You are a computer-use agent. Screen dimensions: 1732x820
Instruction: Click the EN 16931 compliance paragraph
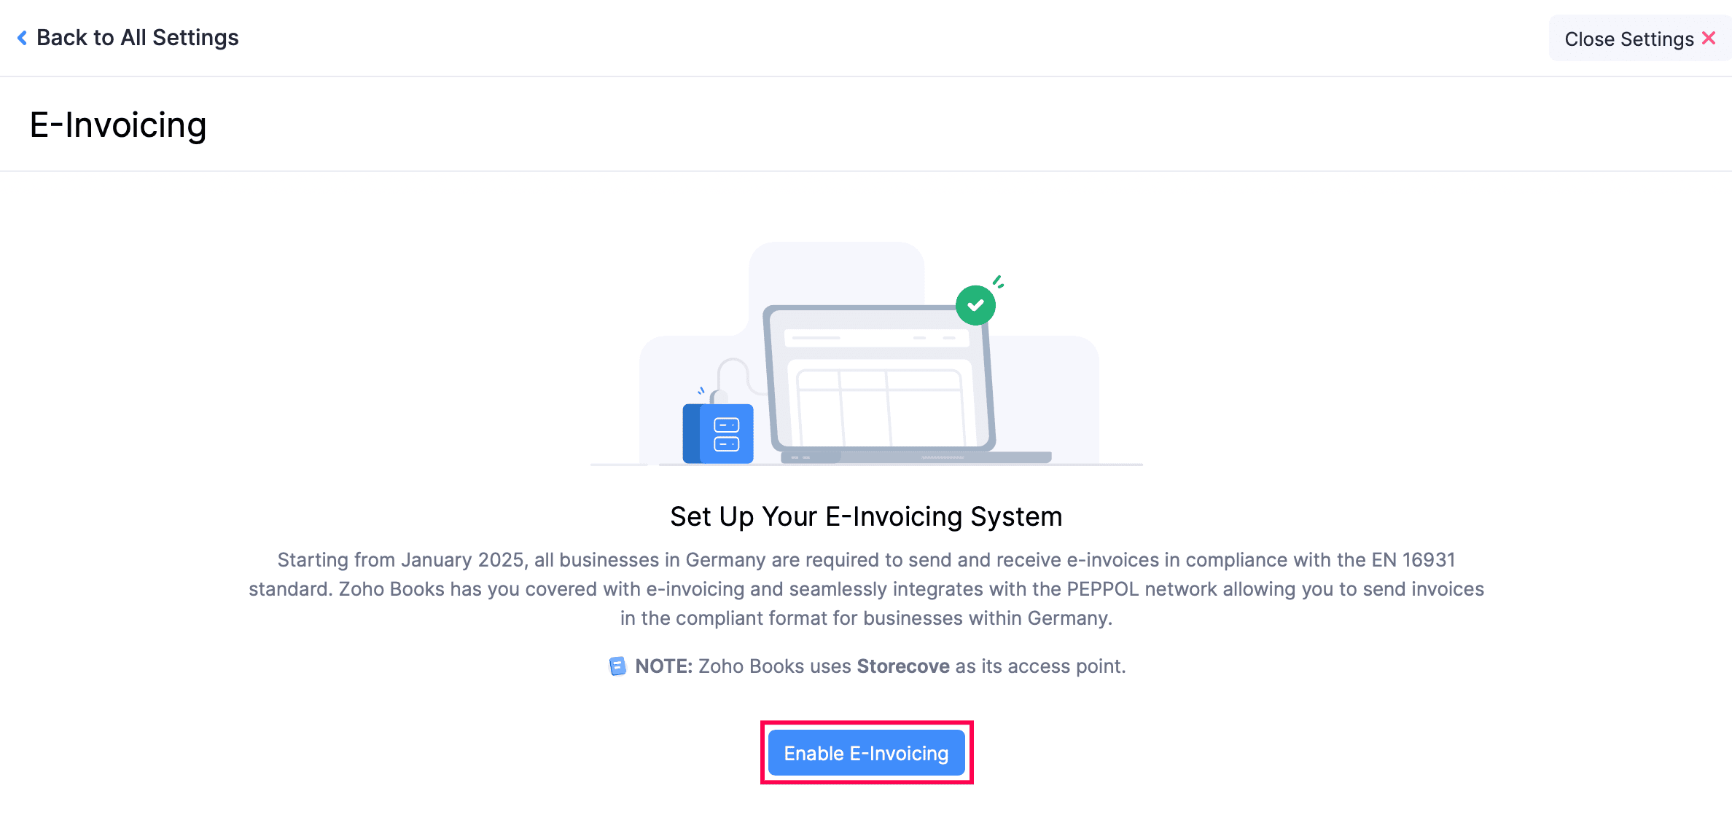(x=866, y=588)
